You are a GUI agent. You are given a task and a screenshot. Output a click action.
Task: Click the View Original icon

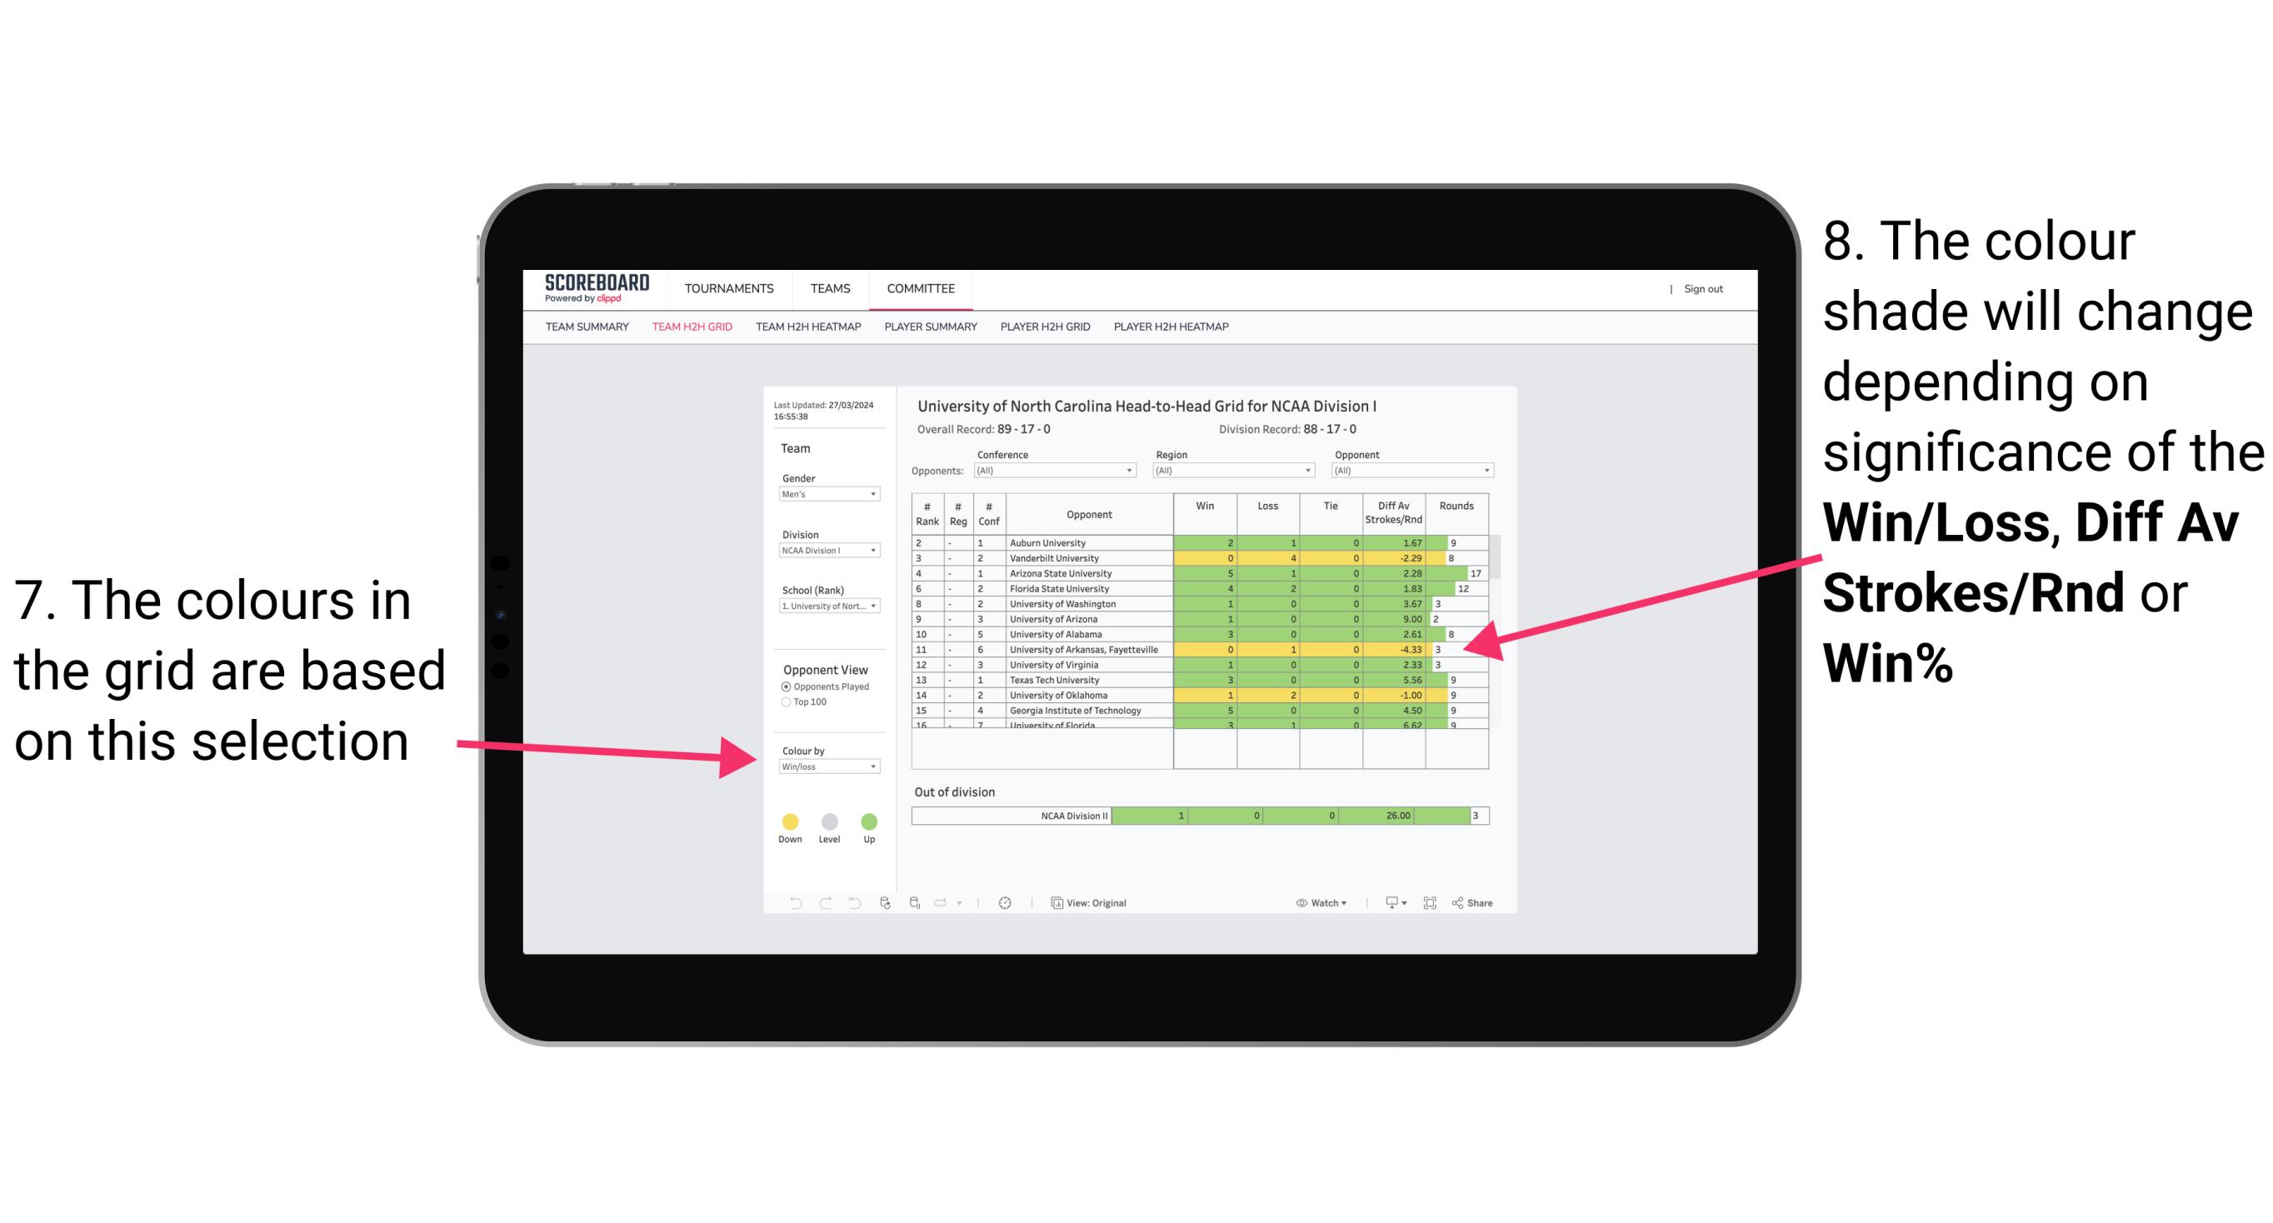1056,901
